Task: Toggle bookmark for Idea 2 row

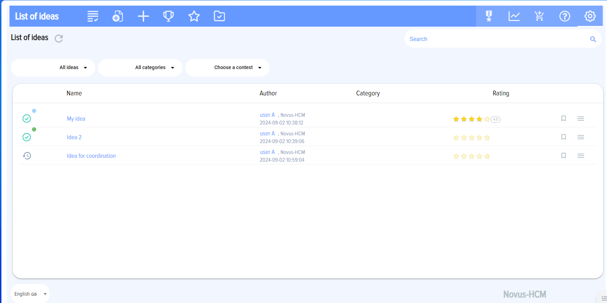Action: [563, 137]
